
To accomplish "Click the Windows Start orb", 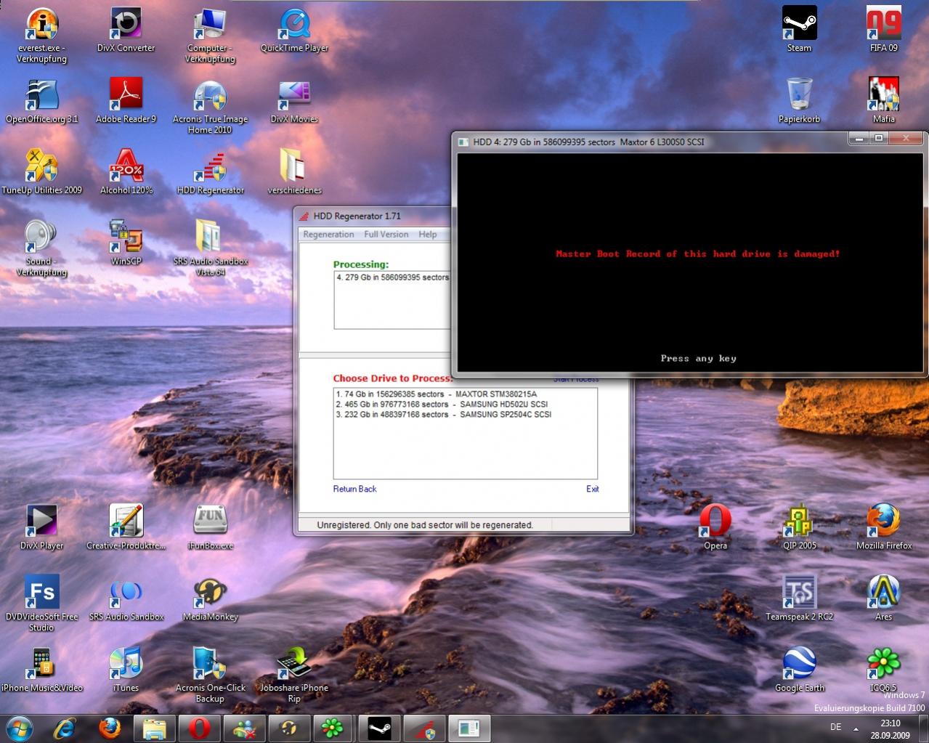I will pos(20,728).
